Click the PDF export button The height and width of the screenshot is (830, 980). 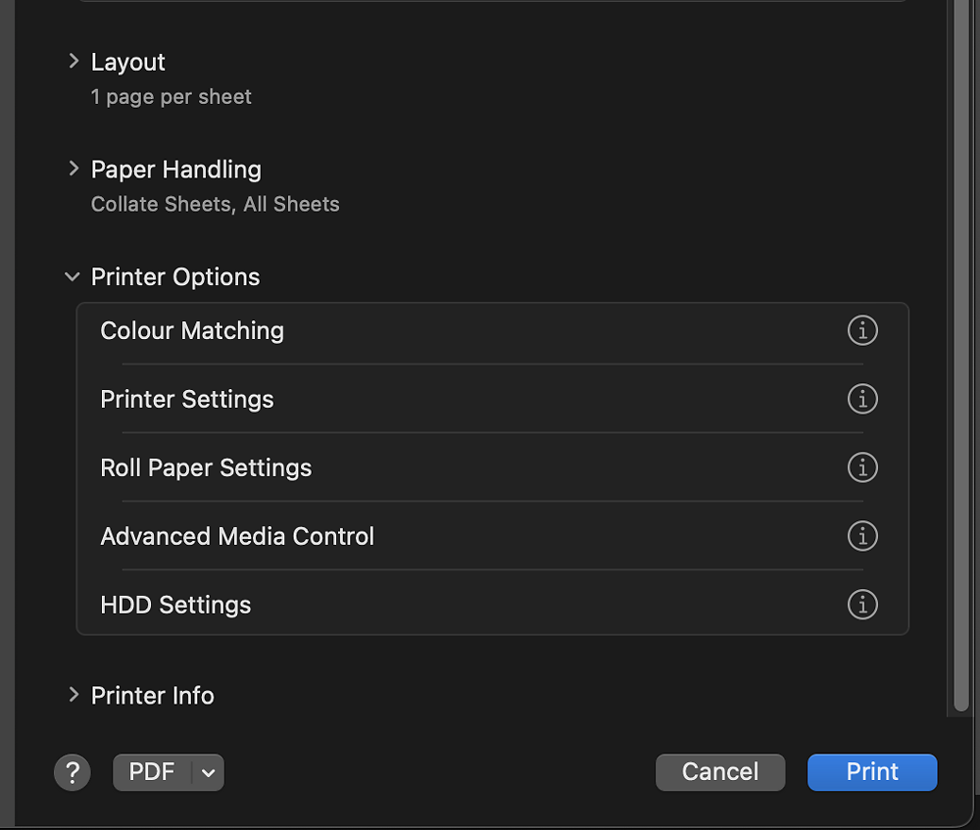point(152,772)
